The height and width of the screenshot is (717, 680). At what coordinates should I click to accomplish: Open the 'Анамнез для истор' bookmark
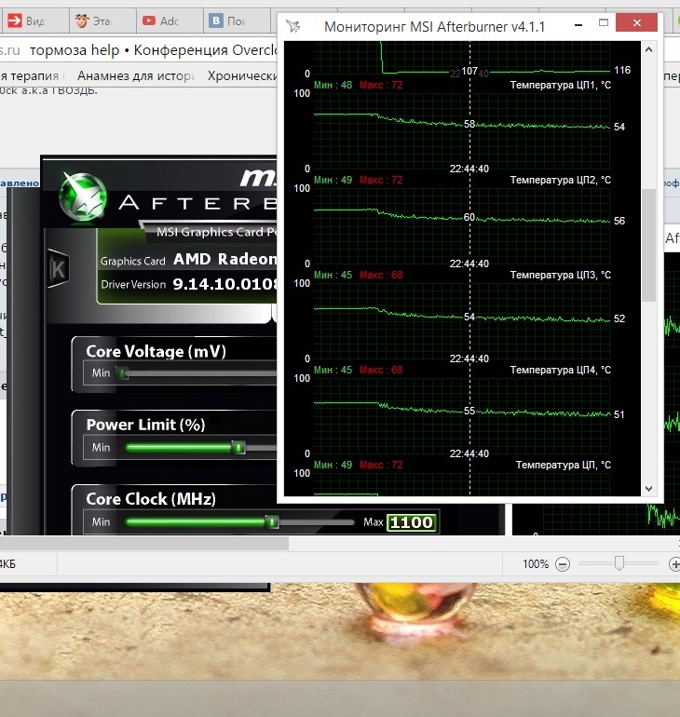pyautogui.click(x=136, y=75)
